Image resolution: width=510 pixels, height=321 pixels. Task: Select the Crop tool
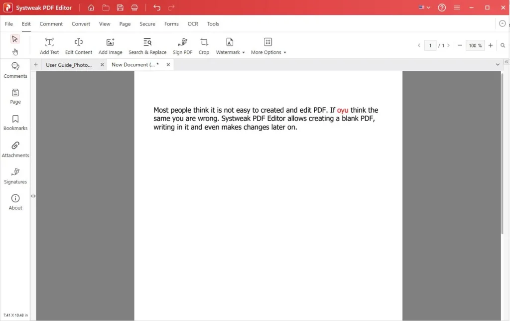pos(204,46)
